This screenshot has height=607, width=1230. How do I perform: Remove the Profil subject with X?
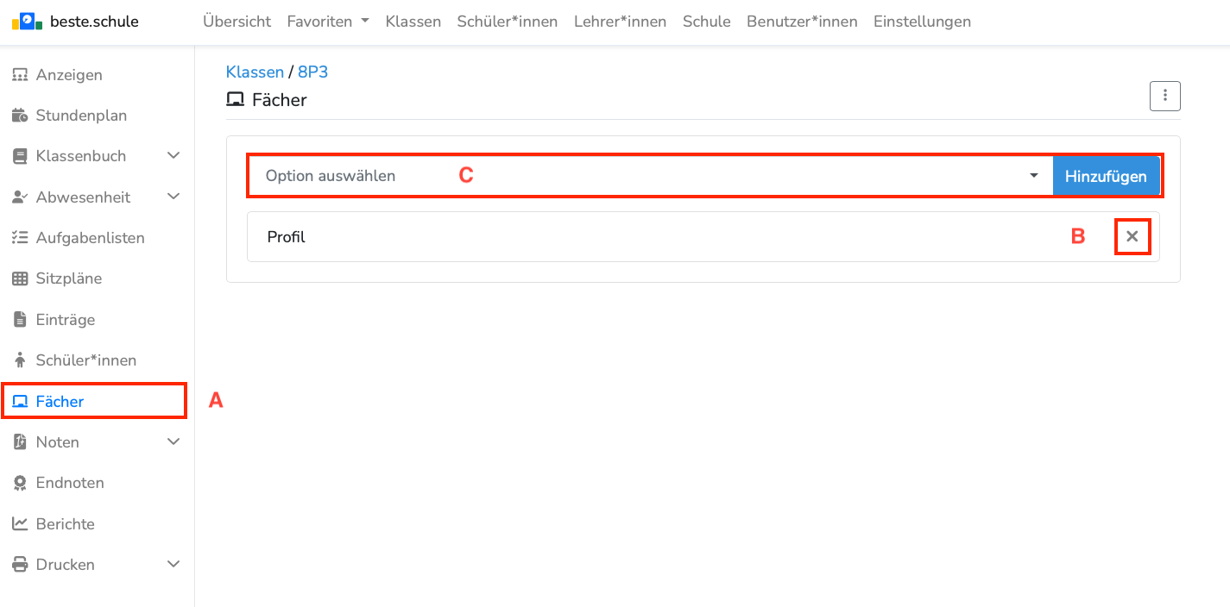pos(1132,236)
